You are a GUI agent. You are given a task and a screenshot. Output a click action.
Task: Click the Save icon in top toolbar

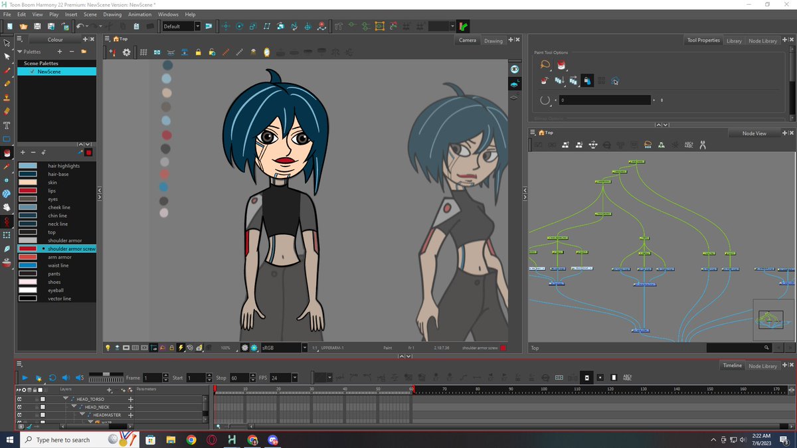pos(37,26)
